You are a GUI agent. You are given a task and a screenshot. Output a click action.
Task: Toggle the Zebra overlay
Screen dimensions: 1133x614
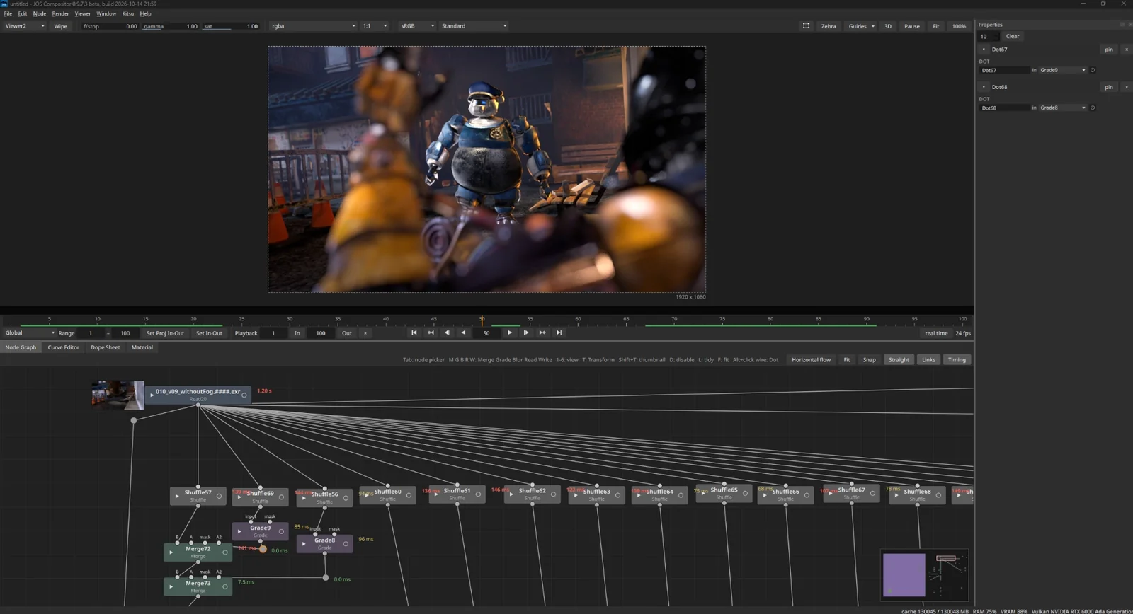coord(829,26)
